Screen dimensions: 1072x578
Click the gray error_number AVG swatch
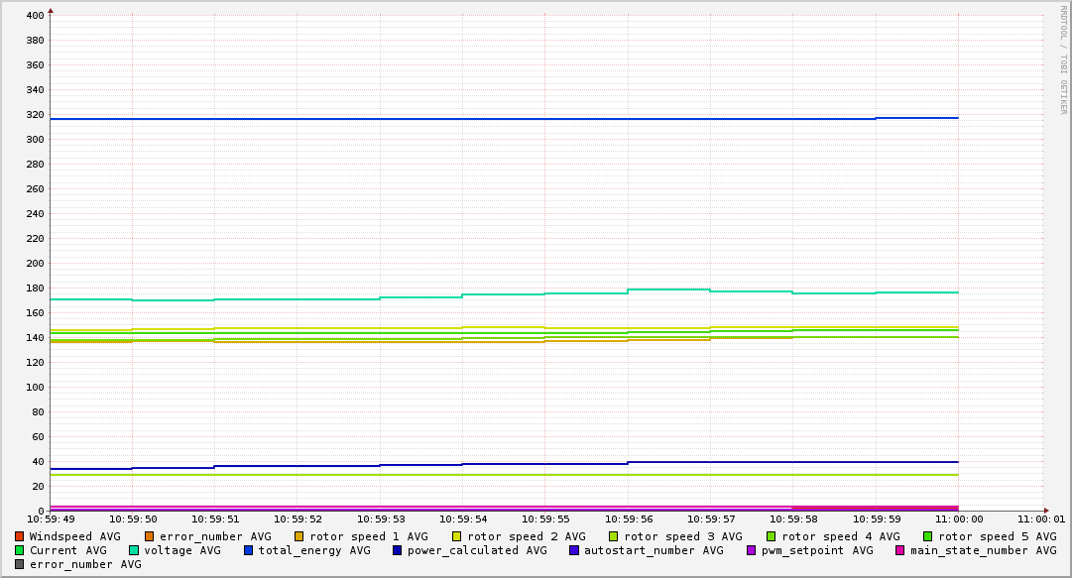coord(20,564)
